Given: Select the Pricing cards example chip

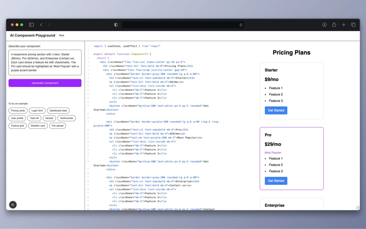Looking at the screenshot, I should (x=18, y=111).
